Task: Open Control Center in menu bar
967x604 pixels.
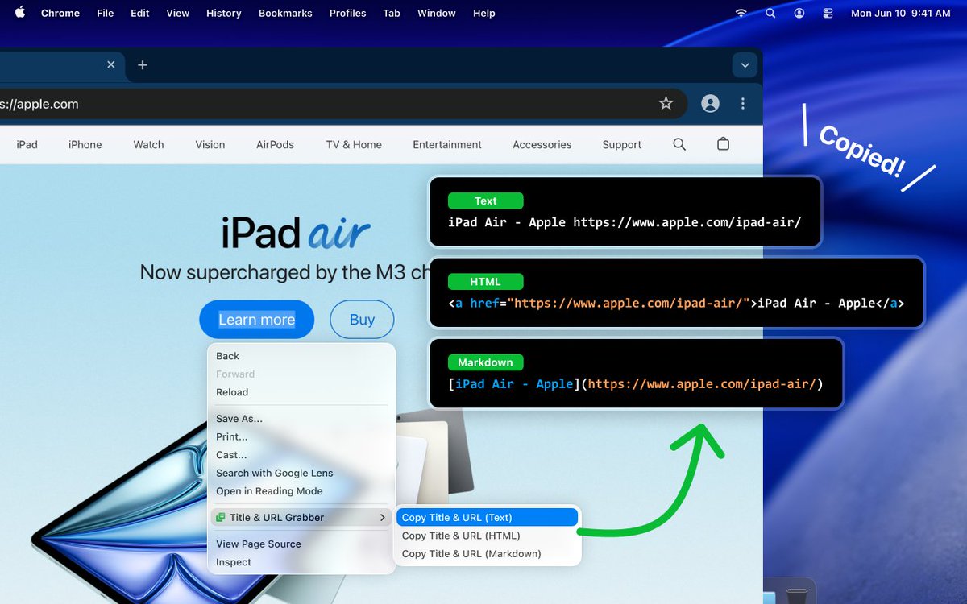Action: [828, 14]
